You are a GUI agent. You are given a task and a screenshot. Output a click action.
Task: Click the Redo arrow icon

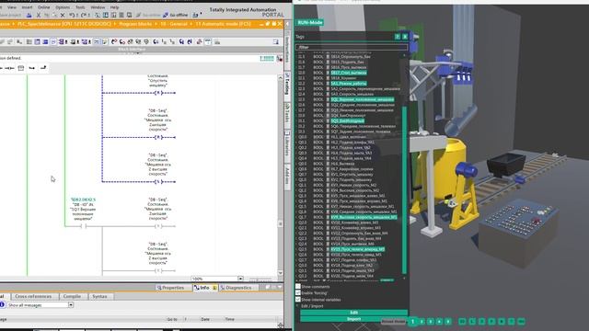(x=84, y=16)
